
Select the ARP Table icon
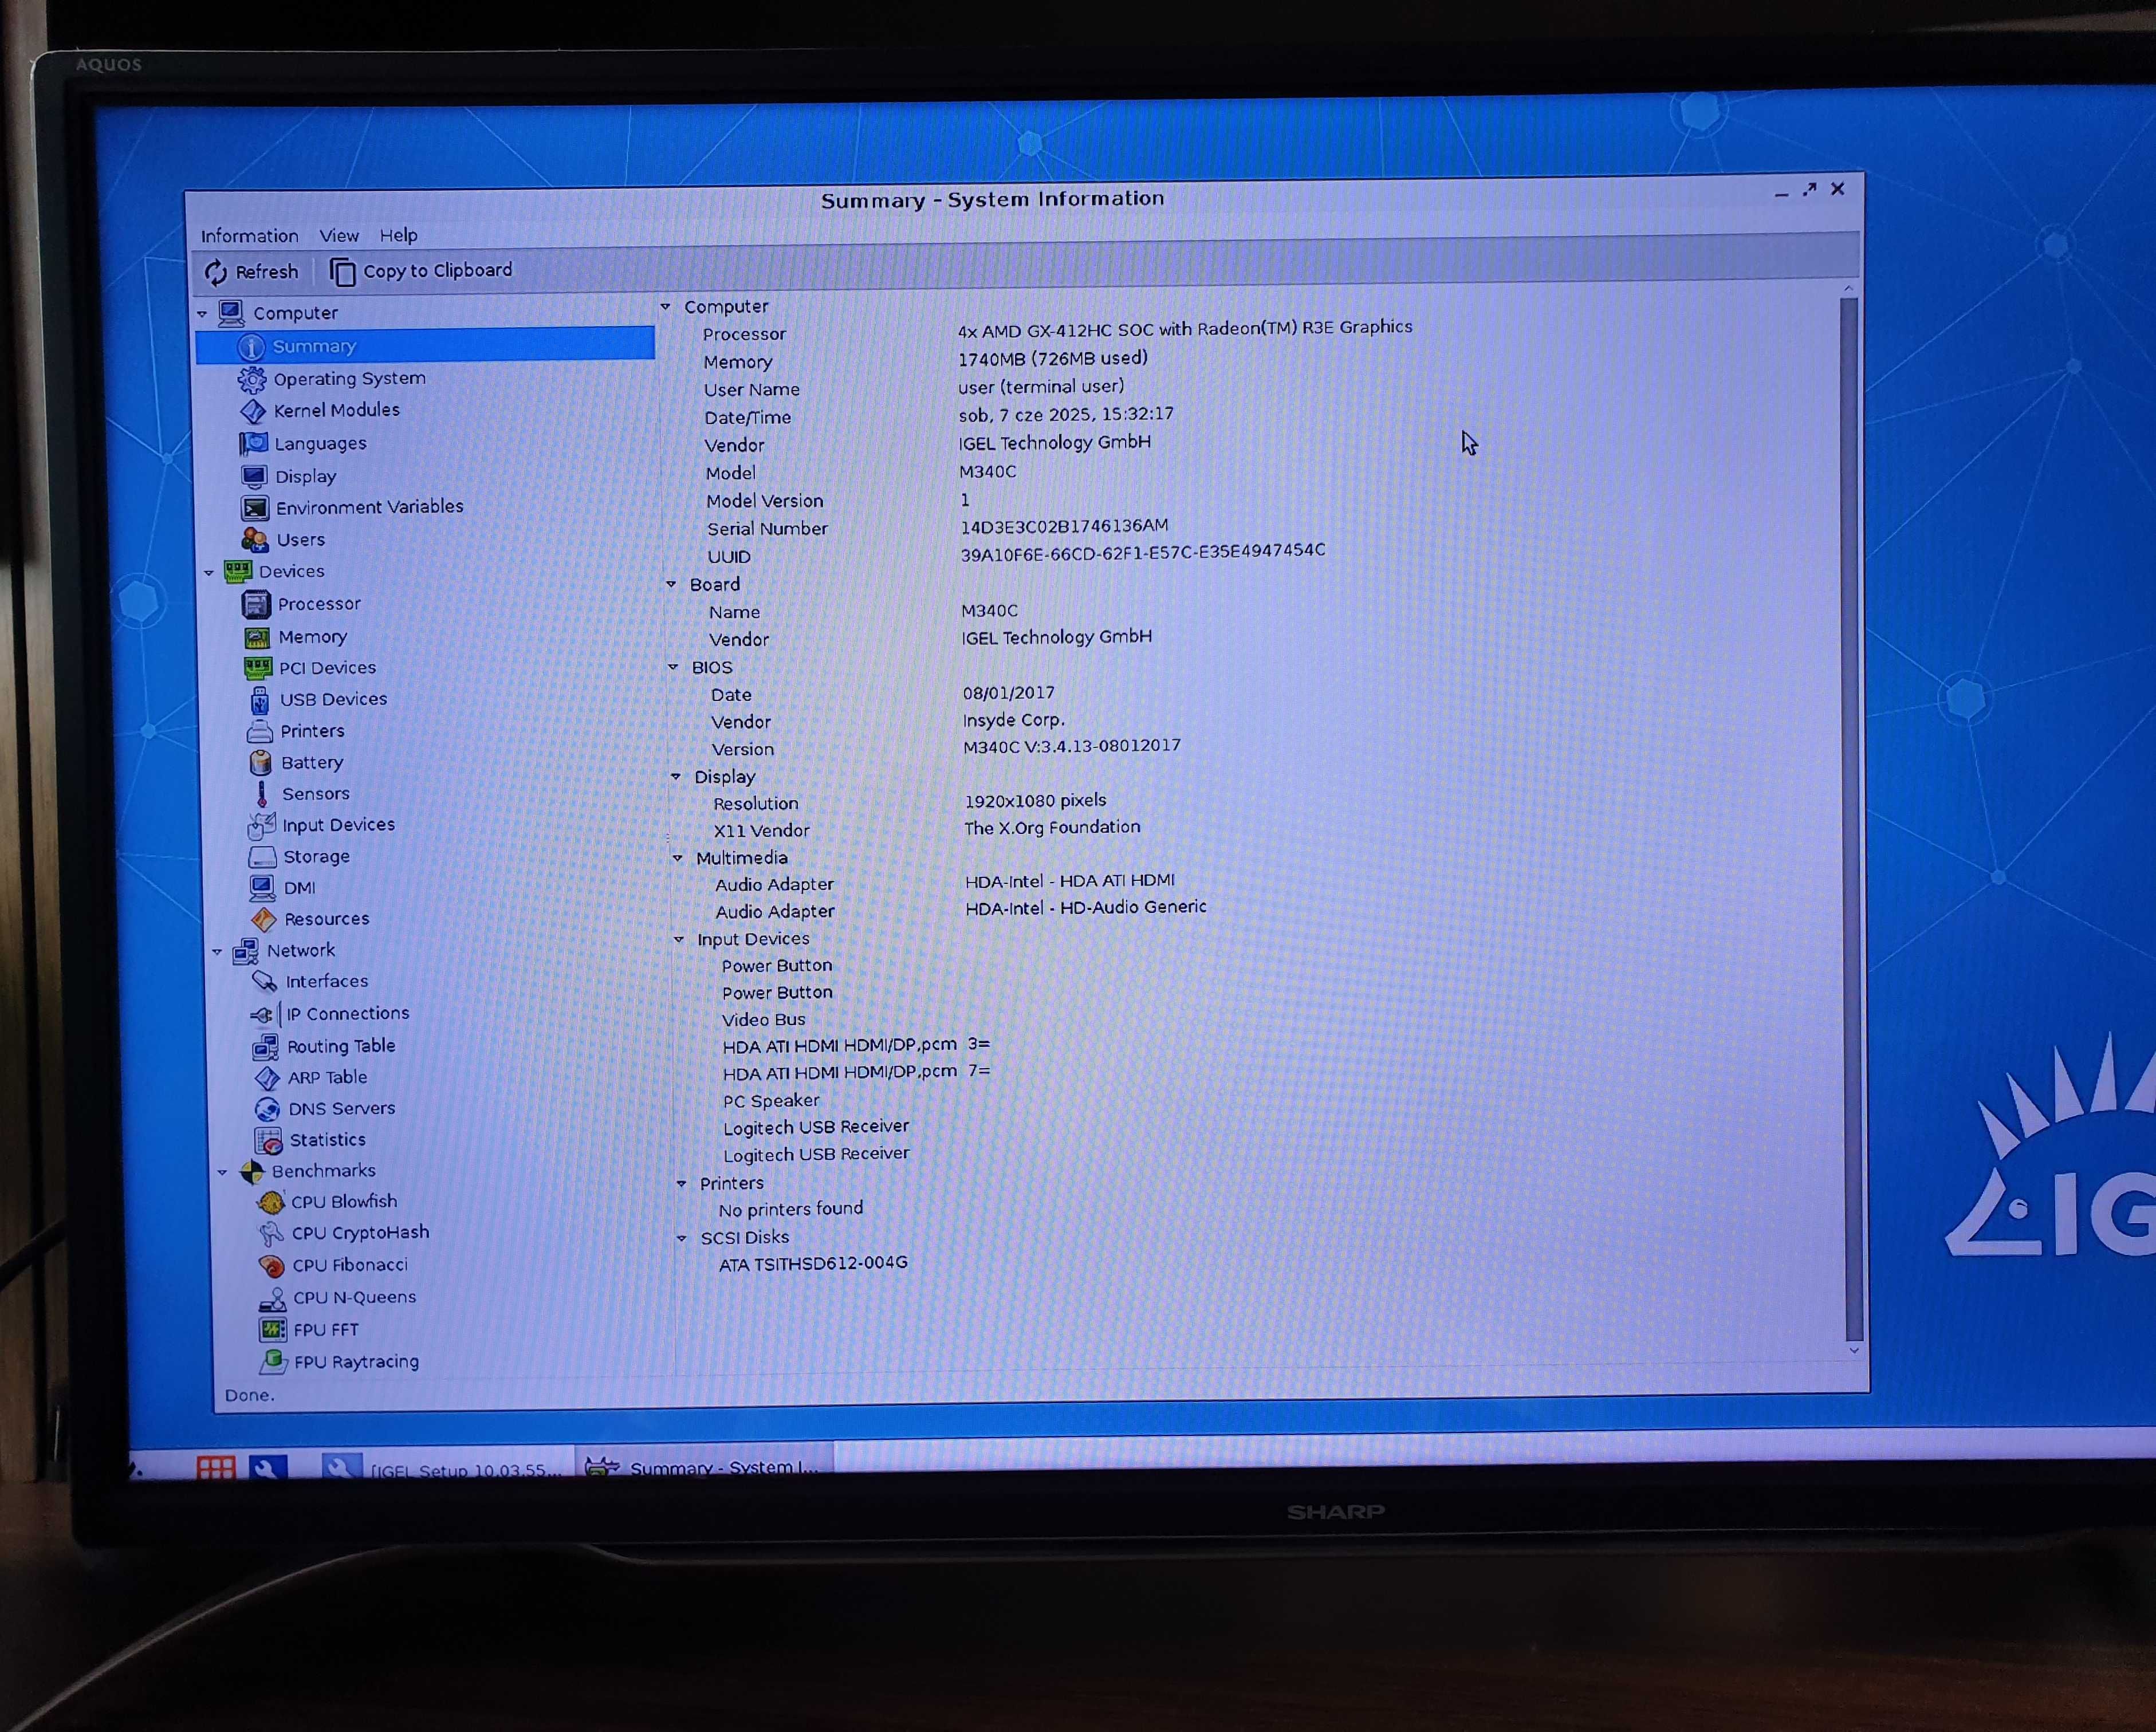point(267,1078)
